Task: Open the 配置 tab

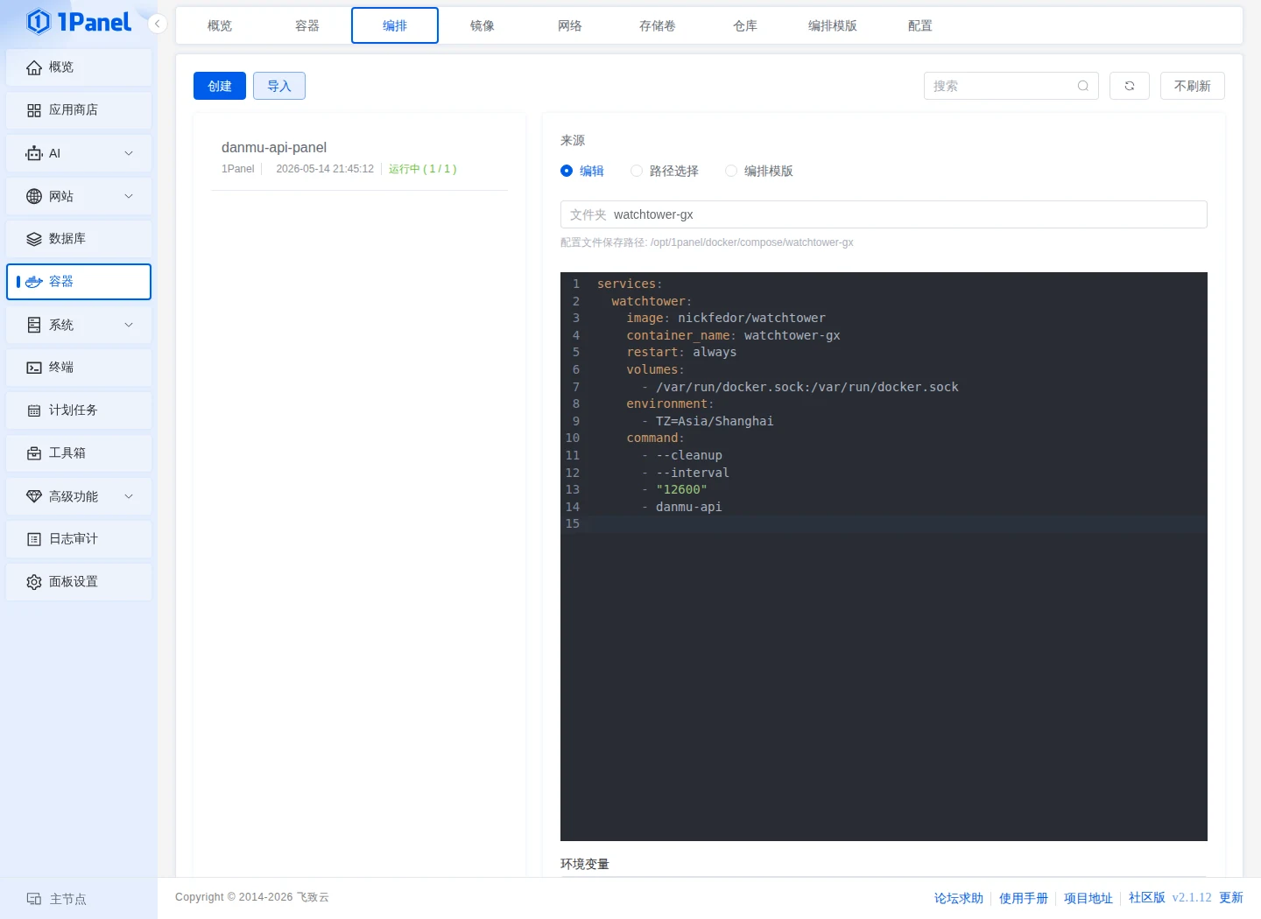Action: [x=920, y=25]
